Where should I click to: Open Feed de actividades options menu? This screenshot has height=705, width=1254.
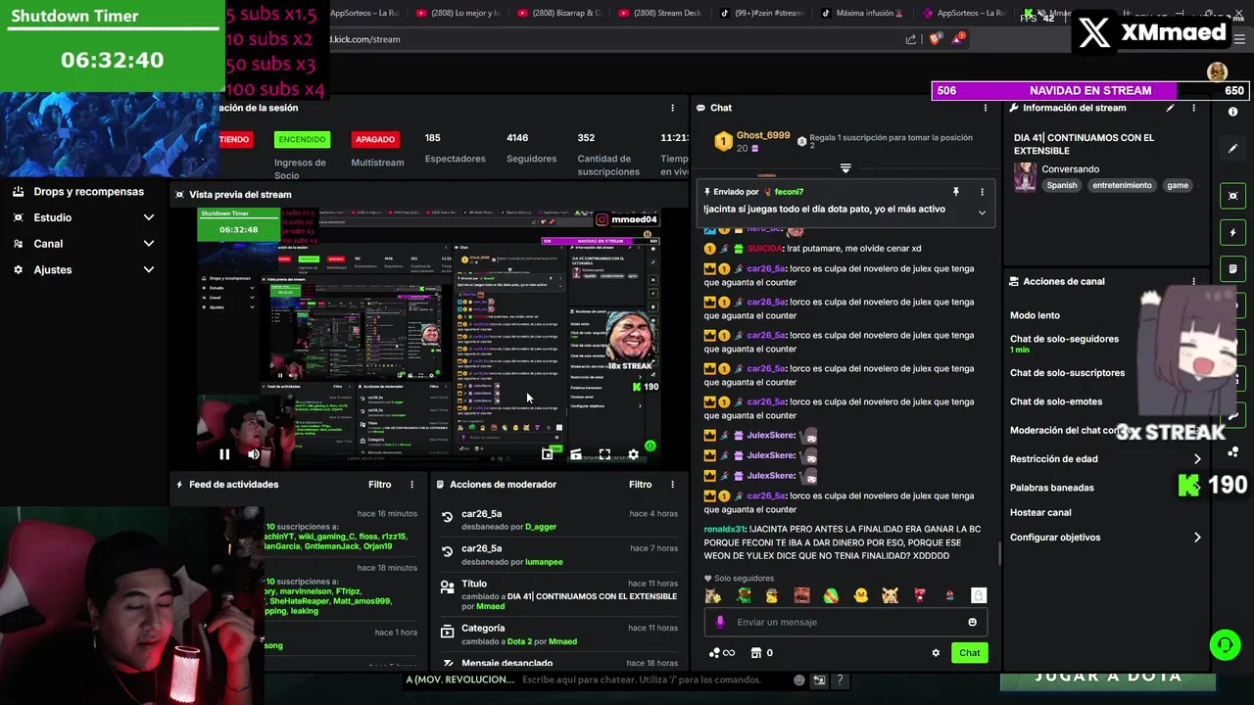[x=412, y=485]
